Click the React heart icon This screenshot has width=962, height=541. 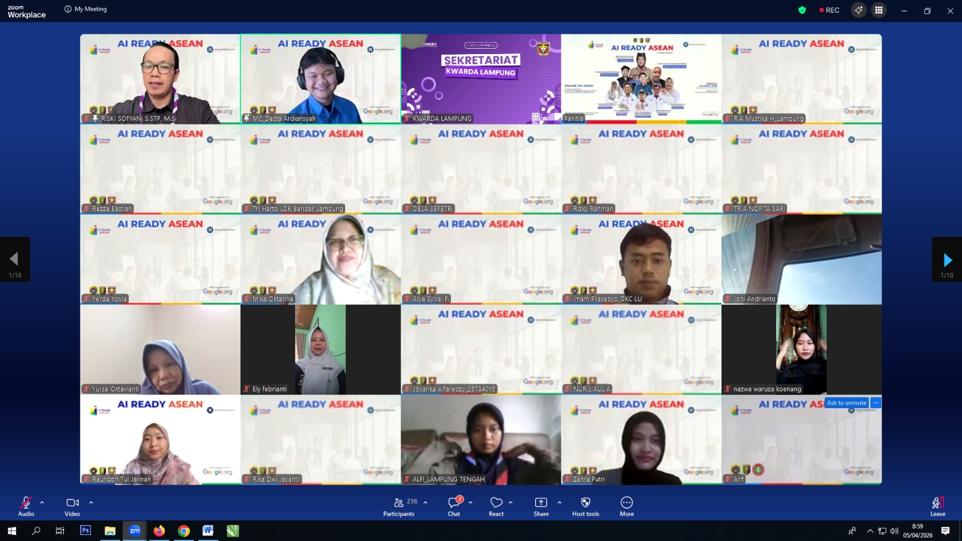tap(496, 506)
